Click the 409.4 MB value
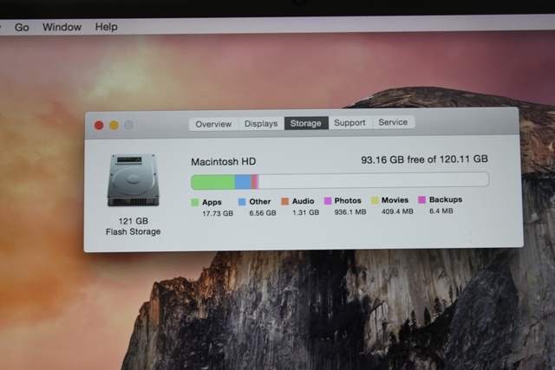Screen dimensions: 555x370 click(397, 211)
